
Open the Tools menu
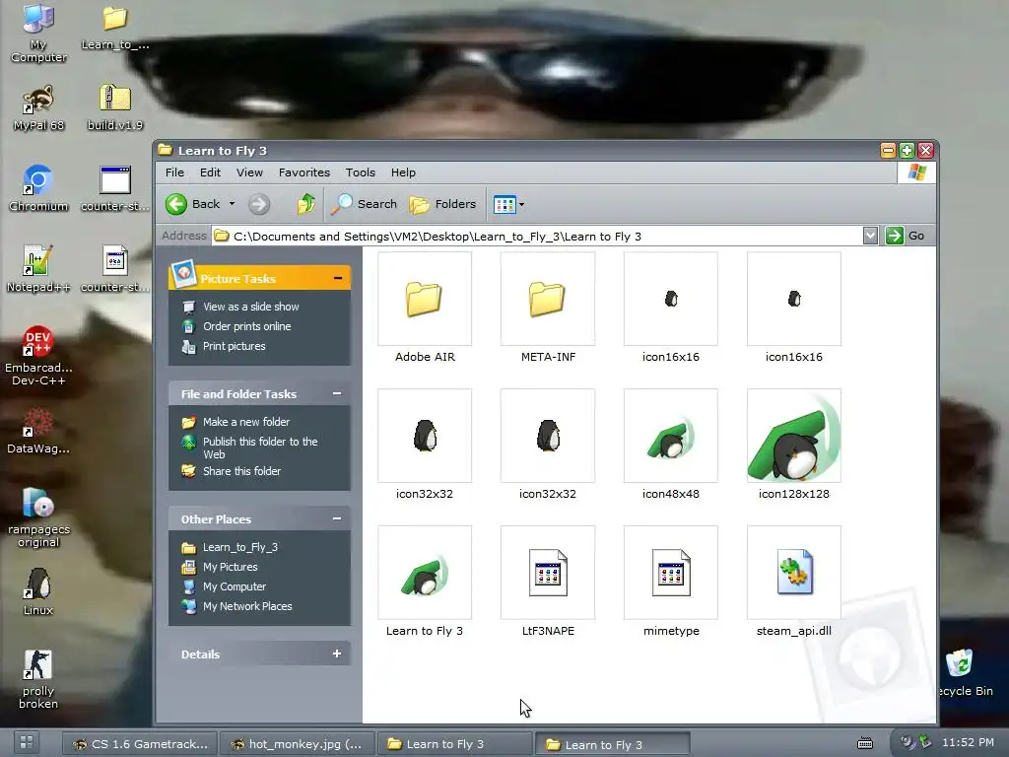click(360, 172)
